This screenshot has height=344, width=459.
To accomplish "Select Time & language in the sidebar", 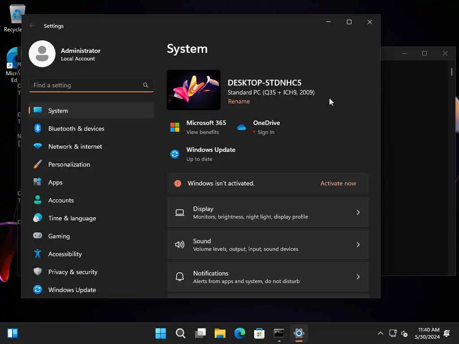I will click(x=91, y=218).
